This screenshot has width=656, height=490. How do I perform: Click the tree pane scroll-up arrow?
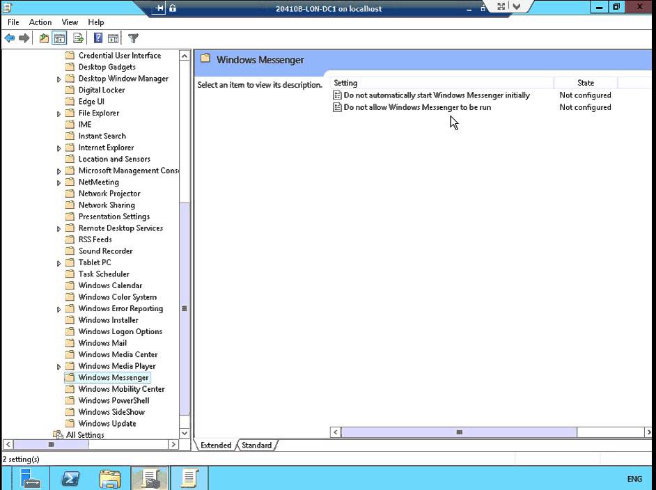185,56
